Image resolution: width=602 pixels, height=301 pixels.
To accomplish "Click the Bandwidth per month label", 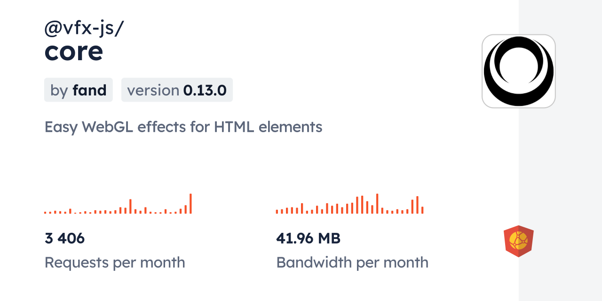I will pyautogui.click(x=352, y=262).
